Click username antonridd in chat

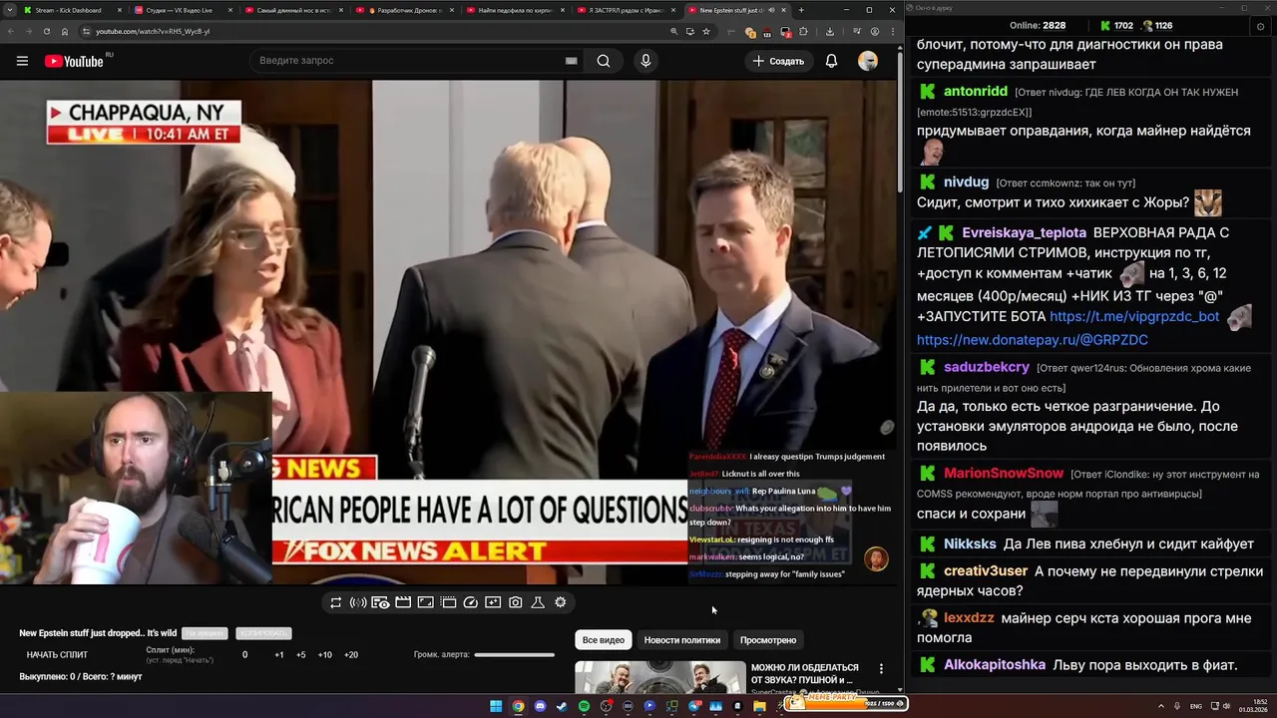pos(976,91)
